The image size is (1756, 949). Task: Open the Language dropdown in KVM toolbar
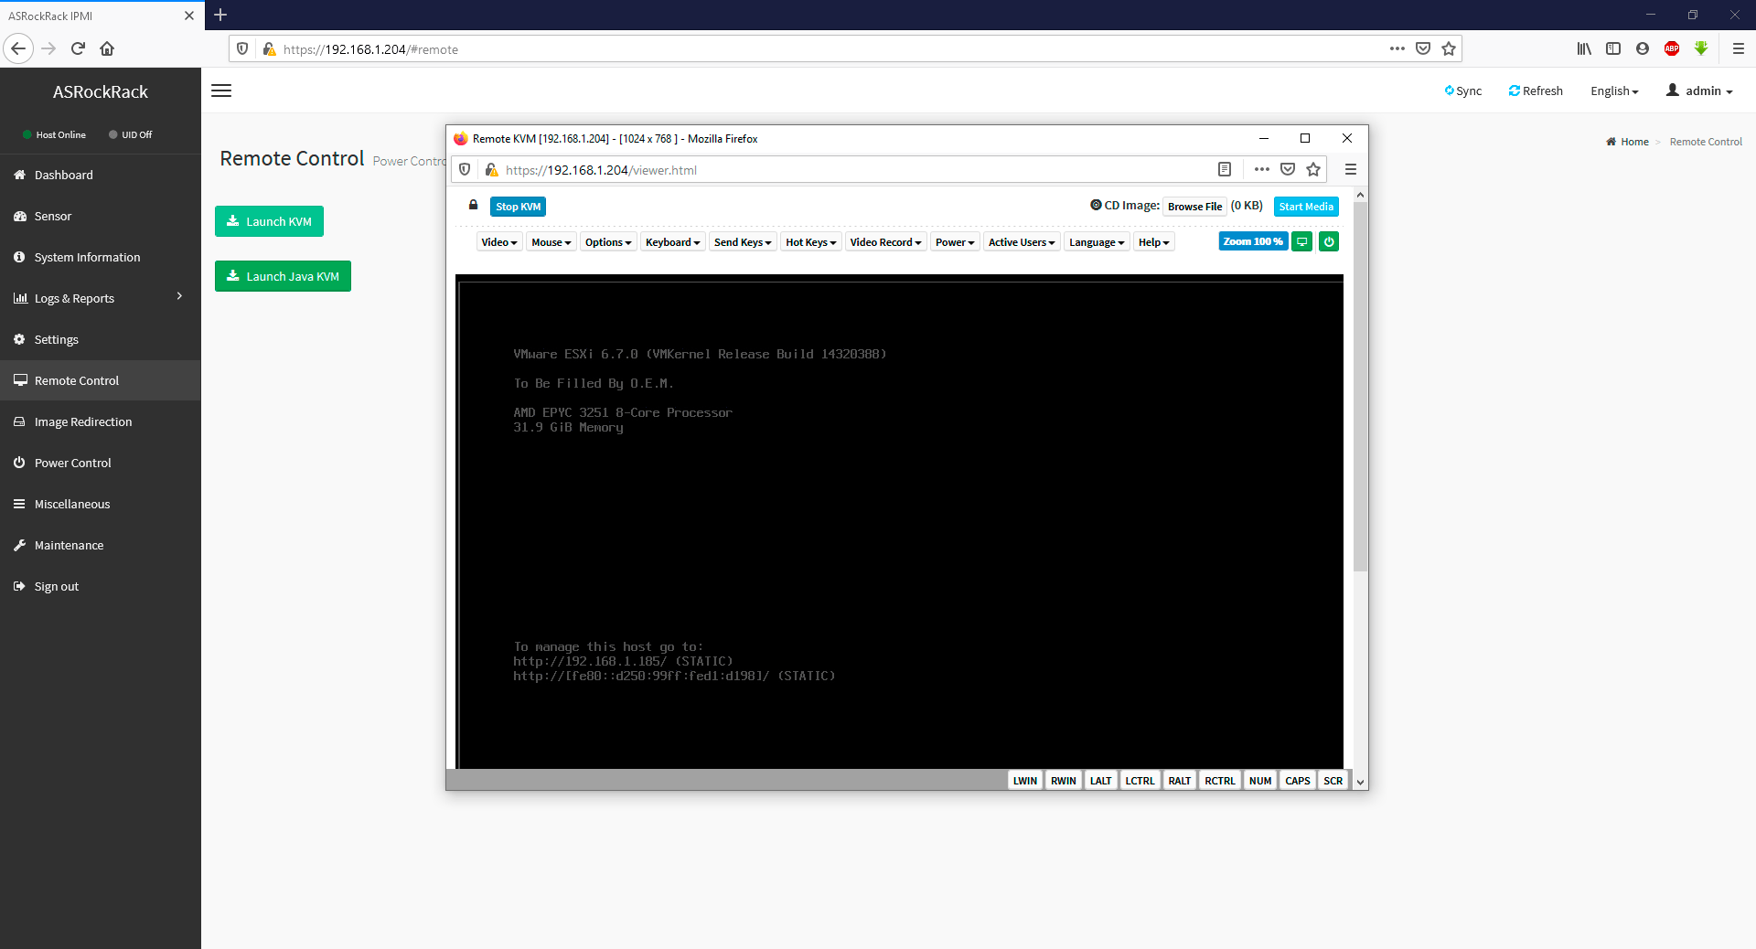(1097, 242)
